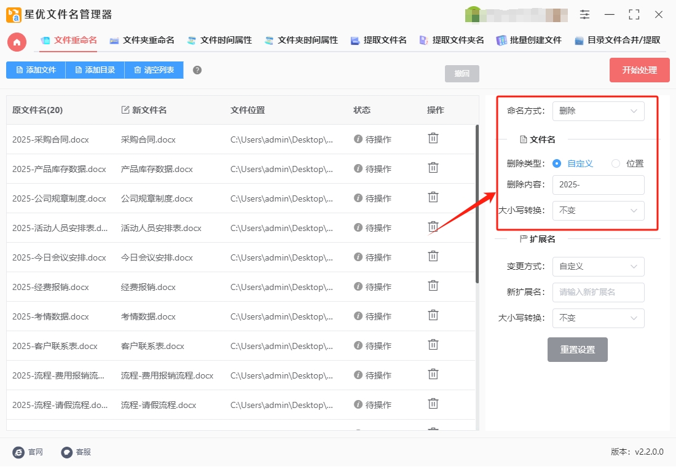Open the settings sliders icon in title bar

[x=584, y=15]
